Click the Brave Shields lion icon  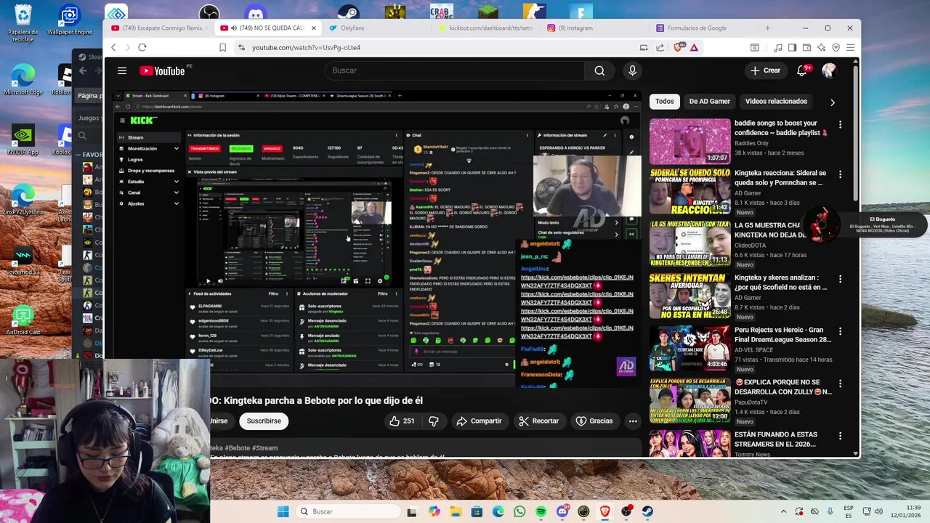point(679,47)
